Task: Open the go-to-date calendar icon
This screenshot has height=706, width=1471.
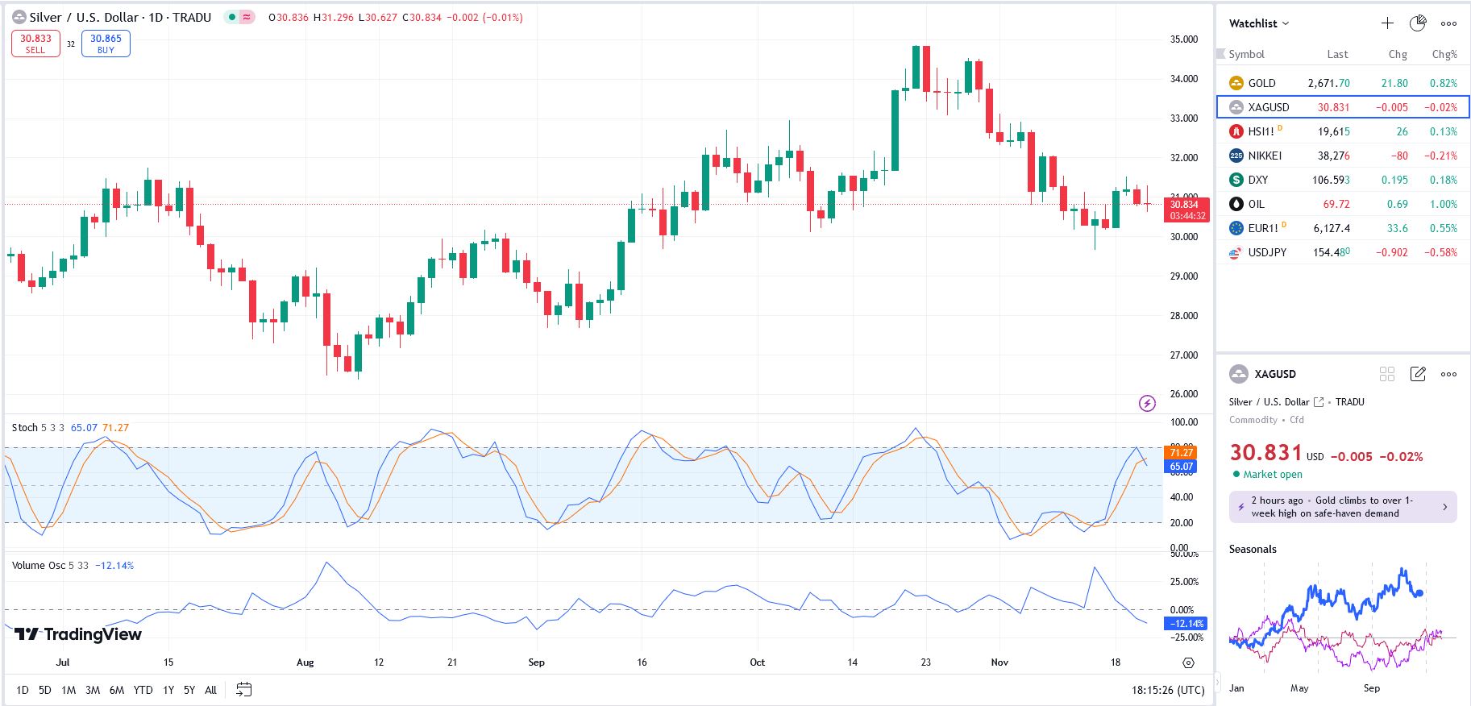Action: click(x=243, y=690)
